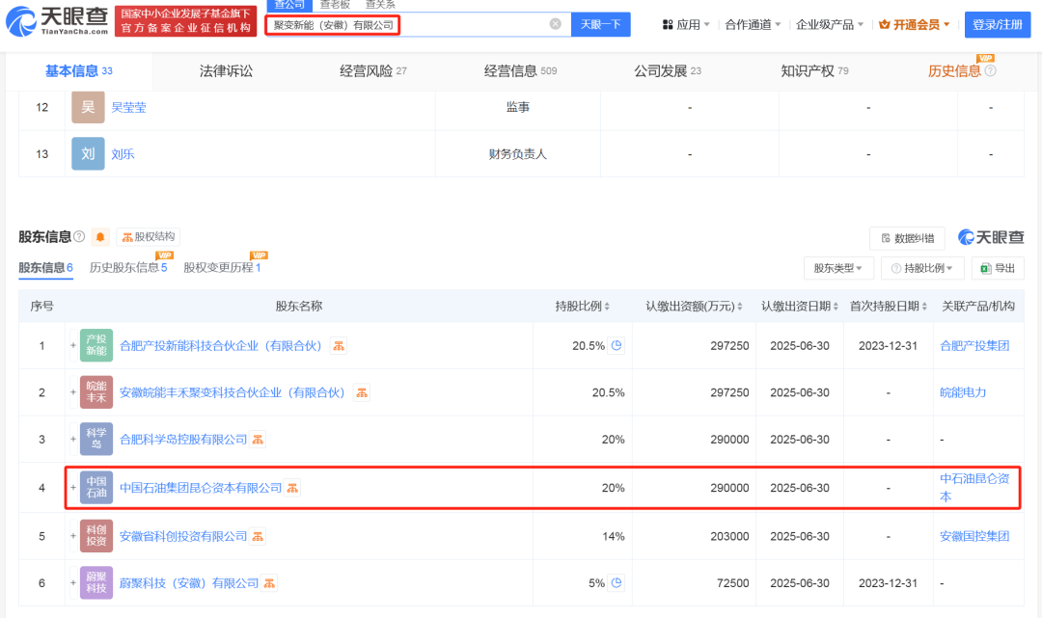The height and width of the screenshot is (618, 1042).
Task: Open the 股东类型 filter dropdown
Action: tap(838, 268)
